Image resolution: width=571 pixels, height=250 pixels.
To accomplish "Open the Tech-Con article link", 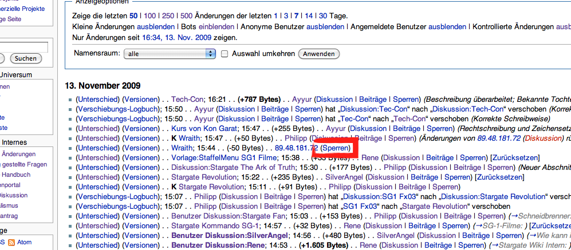I will (187, 99).
